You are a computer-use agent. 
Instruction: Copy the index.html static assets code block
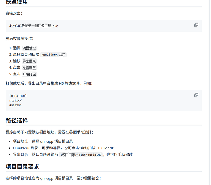(196, 95)
